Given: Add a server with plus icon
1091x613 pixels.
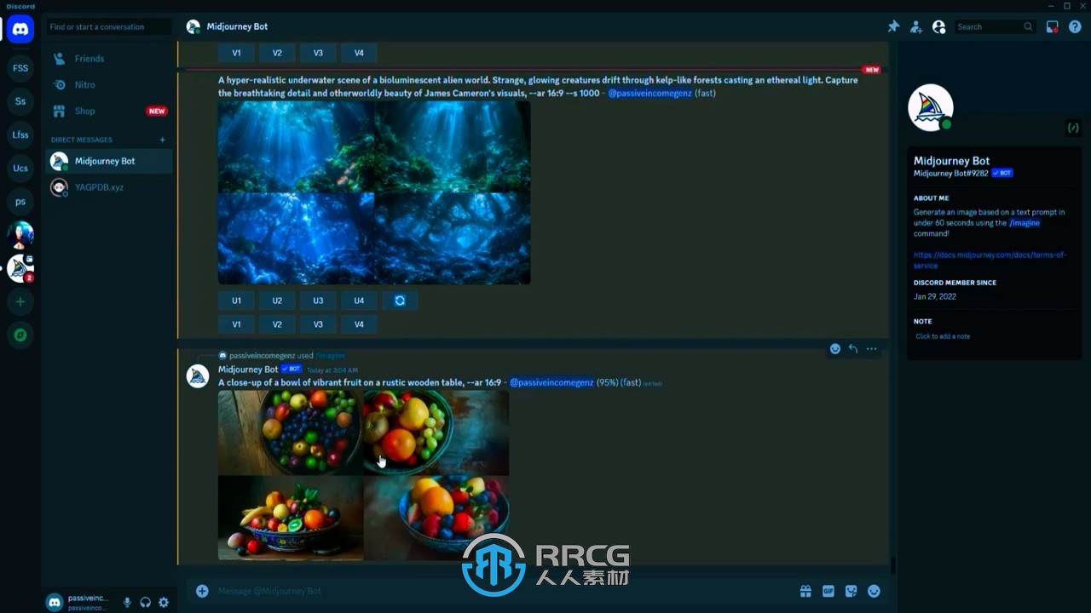Looking at the screenshot, I should click(x=20, y=301).
